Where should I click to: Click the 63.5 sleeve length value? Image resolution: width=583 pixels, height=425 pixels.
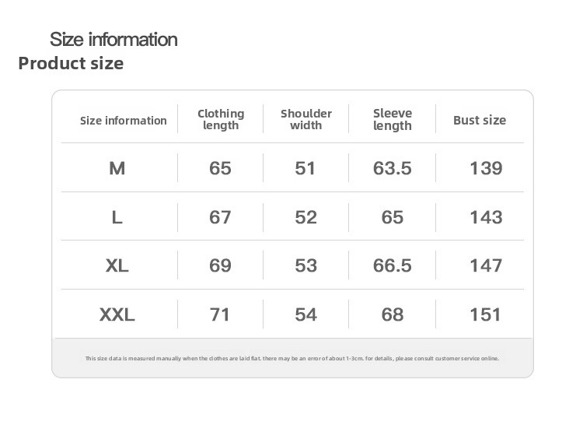[393, 168]
